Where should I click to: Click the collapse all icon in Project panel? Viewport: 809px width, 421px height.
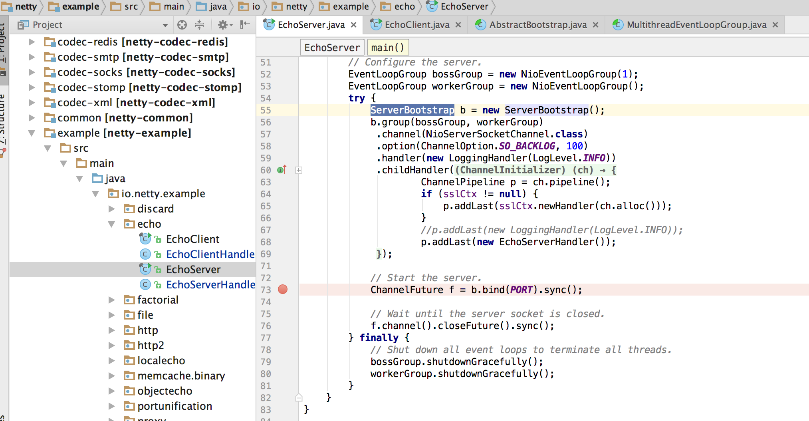coord(199,25)
